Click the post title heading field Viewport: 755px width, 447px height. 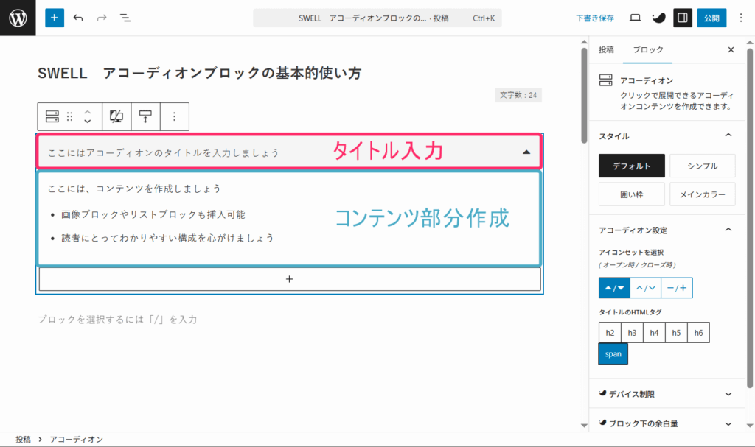click(200, 73)
